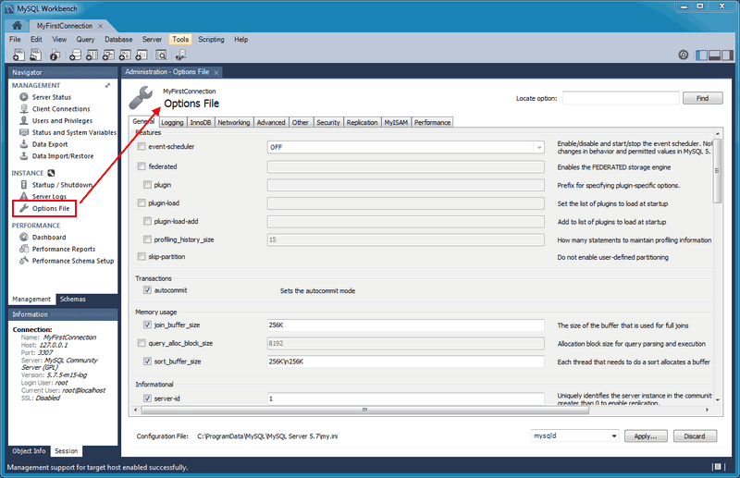740x478 pixels.
Task: Open Status and System Variables
Action: click(x=74, y=132)
